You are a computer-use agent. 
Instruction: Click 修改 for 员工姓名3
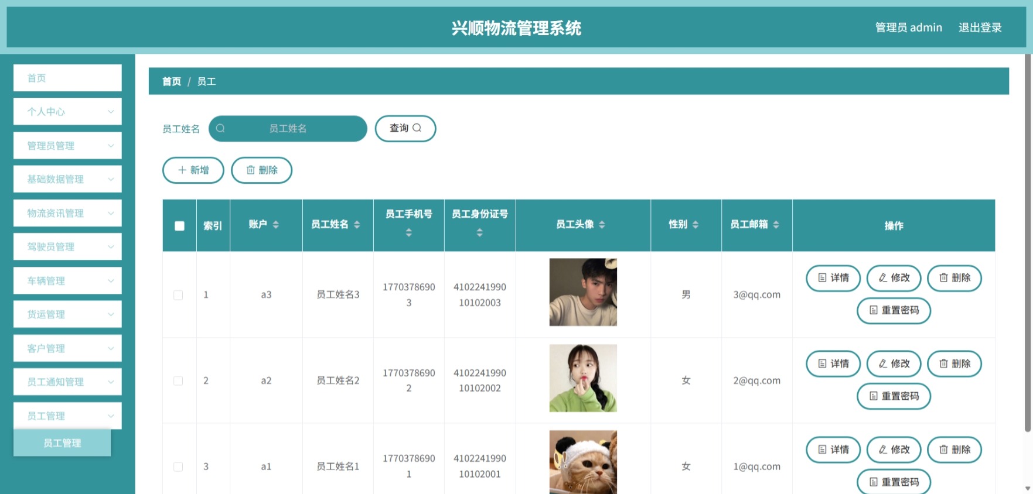pyautogui.click(x=894, y=278)
